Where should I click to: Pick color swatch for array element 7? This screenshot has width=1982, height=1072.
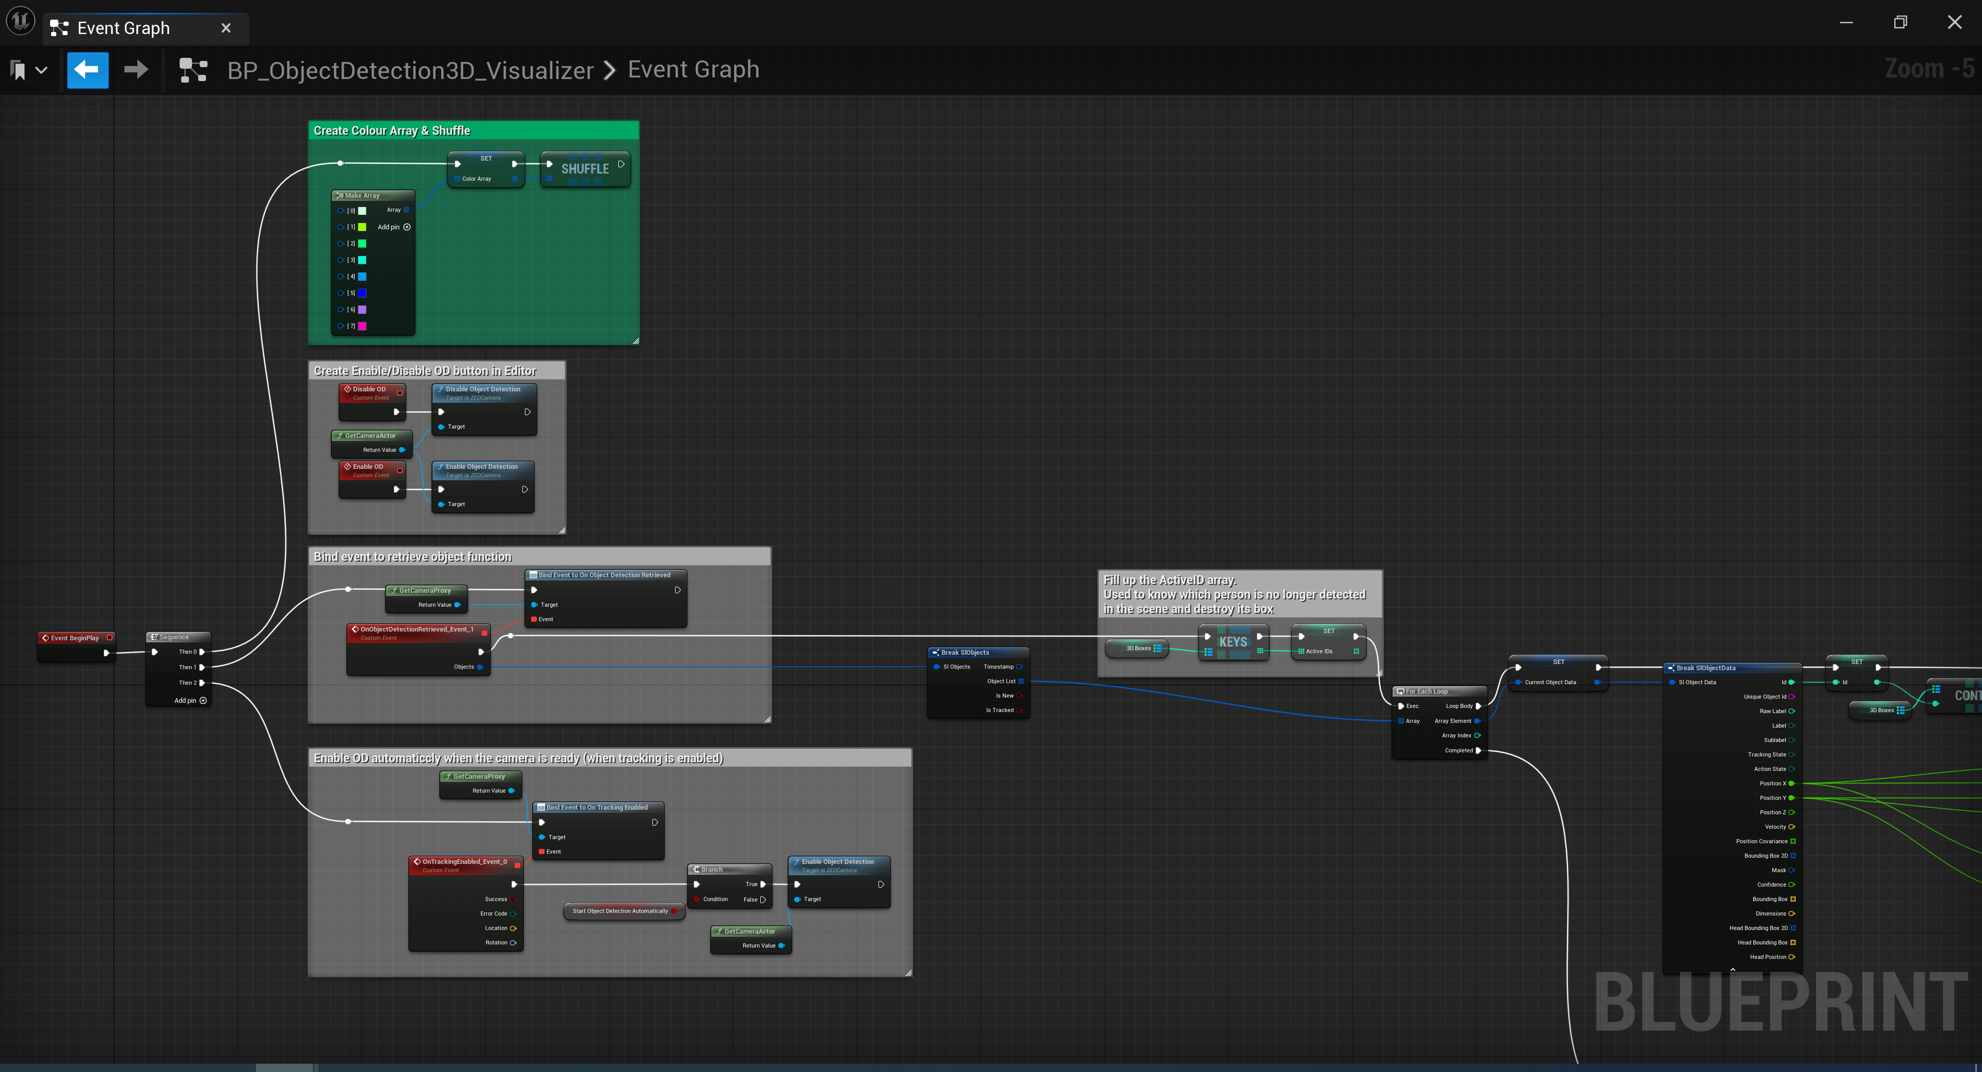tap(362, 326)
